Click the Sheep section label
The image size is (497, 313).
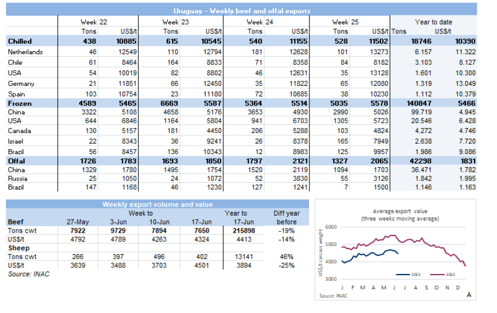(x=18, y=248)
